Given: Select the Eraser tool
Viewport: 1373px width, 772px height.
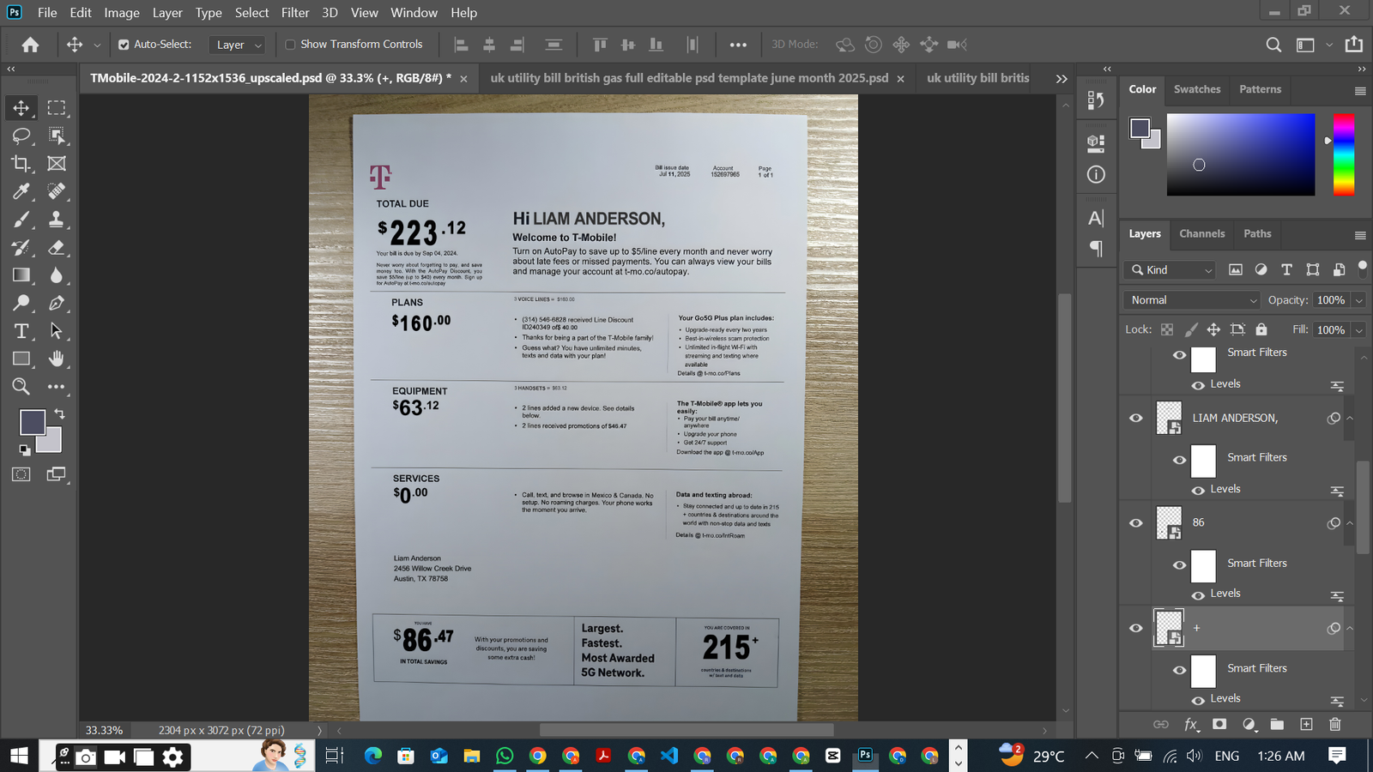Looking at the screenshot, I should coord(57,248).
